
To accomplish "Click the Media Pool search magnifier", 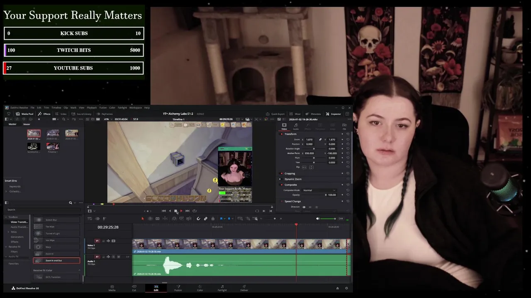I will (63, 119).
